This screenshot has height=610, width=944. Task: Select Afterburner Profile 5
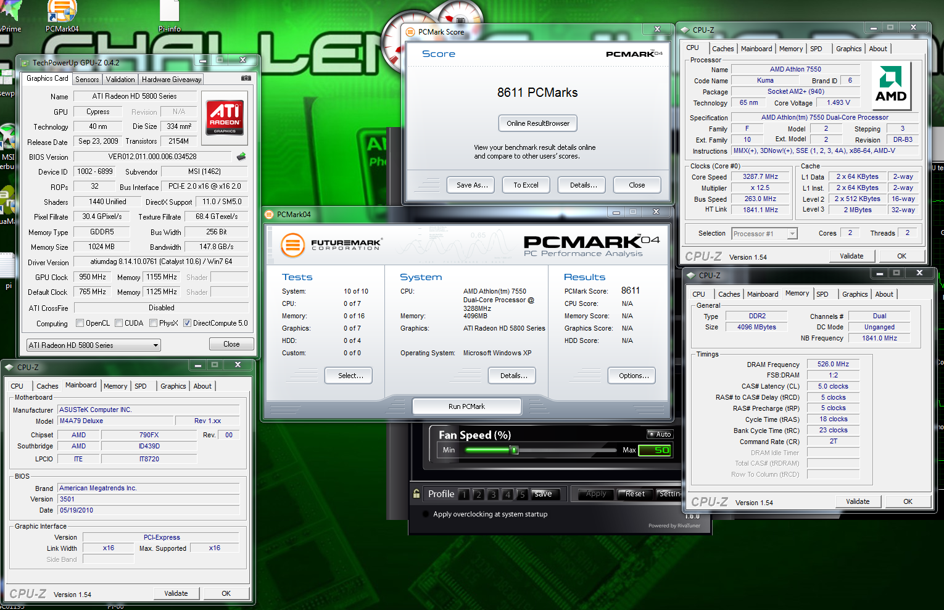coord(521,494)
